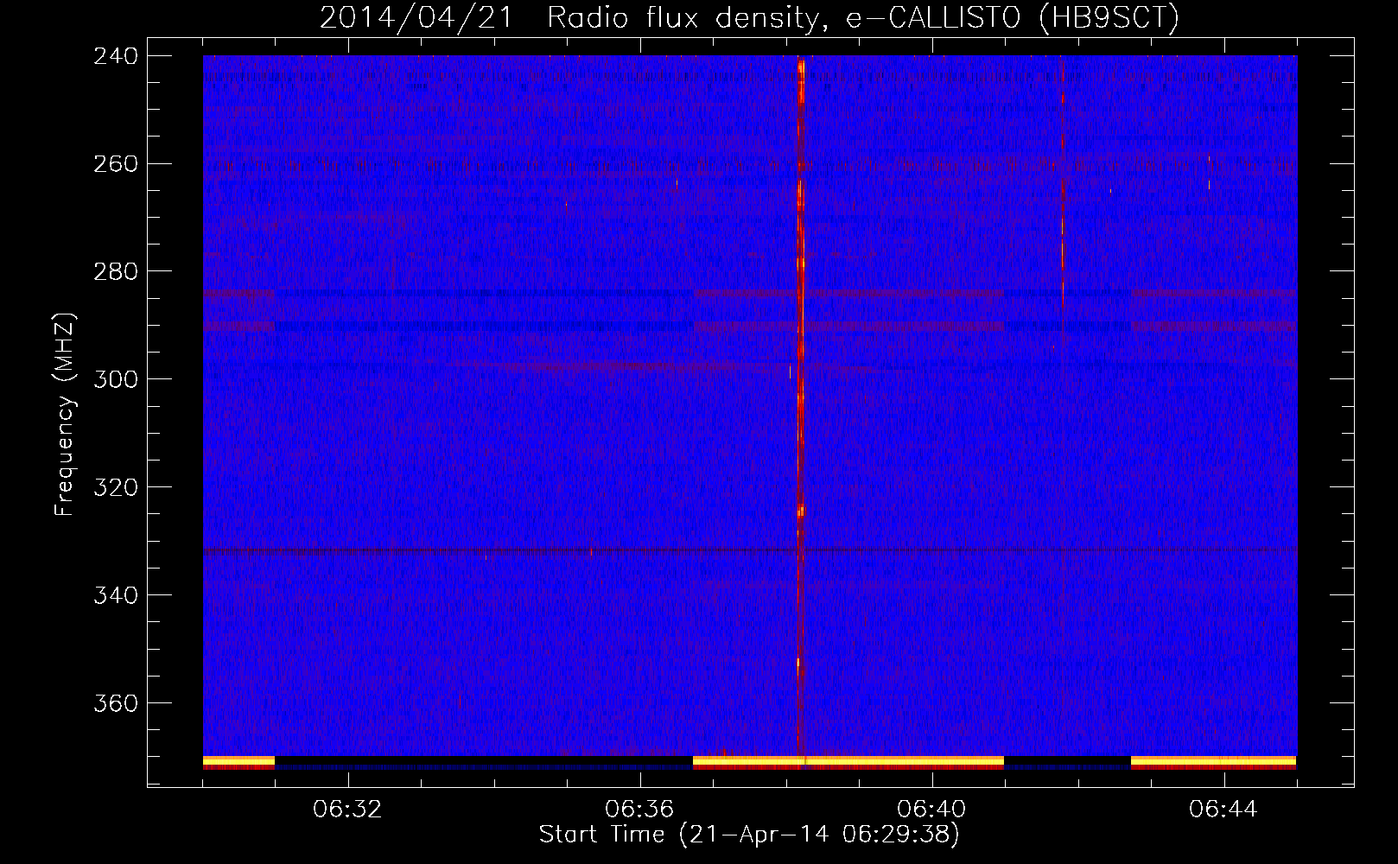Image resolution: width=1398 pixels, height=864 pixels.
Task: Click the 06:40 time tick label
Action: (931, 809)
